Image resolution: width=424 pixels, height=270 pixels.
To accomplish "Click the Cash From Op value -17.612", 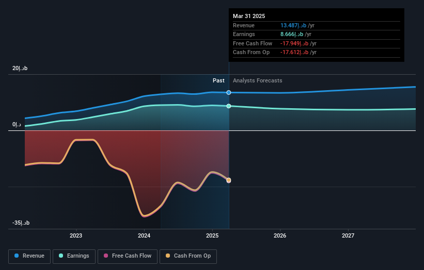I will coord(294,53).
